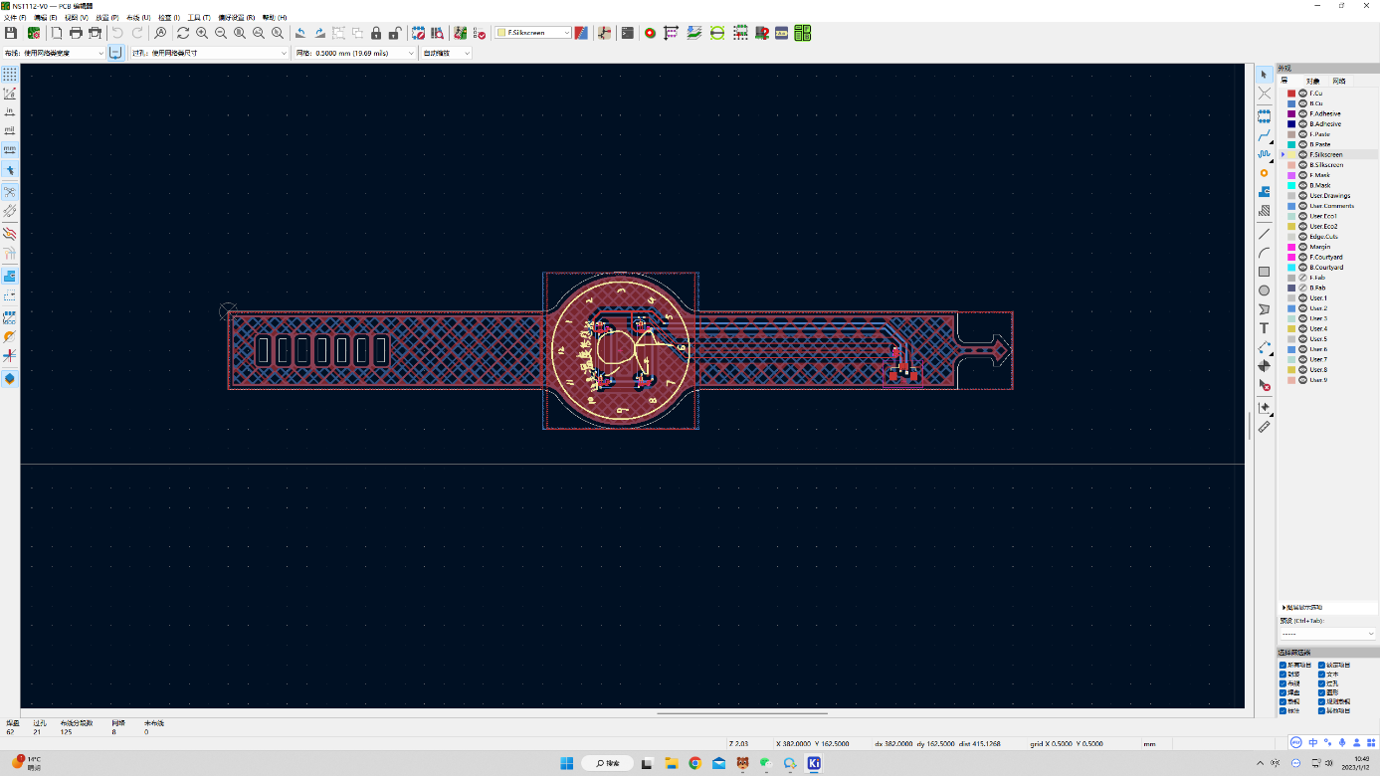
Task: Uncheck the 文本 selection filter checkbox
Action: pyautogui.click(x=1322, y=675)
